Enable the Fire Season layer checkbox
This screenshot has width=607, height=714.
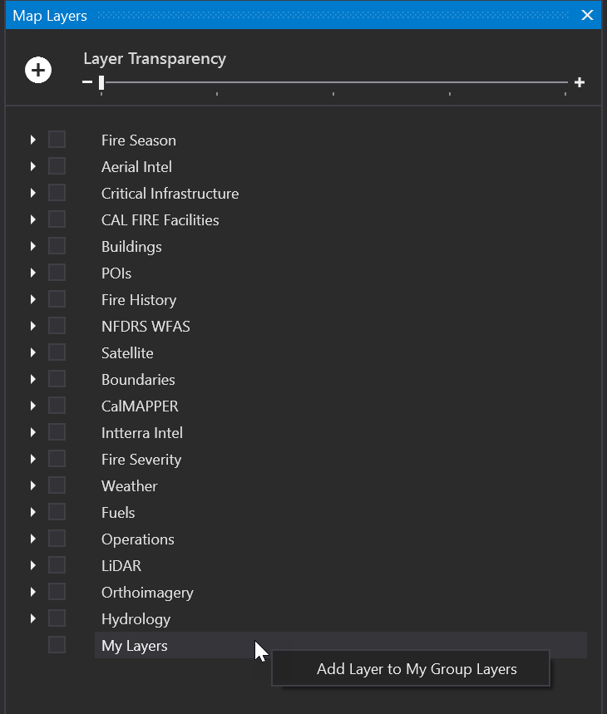pos(57,140)
